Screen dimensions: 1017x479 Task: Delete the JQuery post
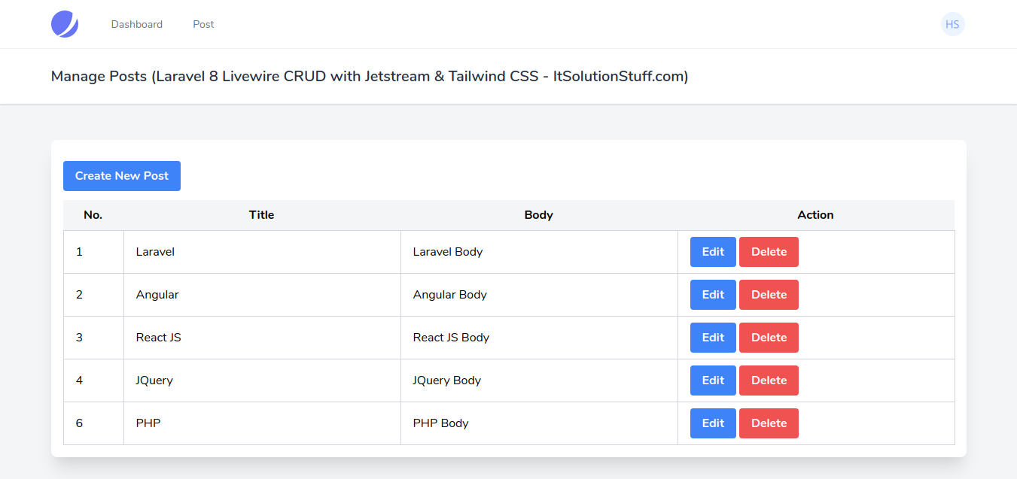[768, 380]
